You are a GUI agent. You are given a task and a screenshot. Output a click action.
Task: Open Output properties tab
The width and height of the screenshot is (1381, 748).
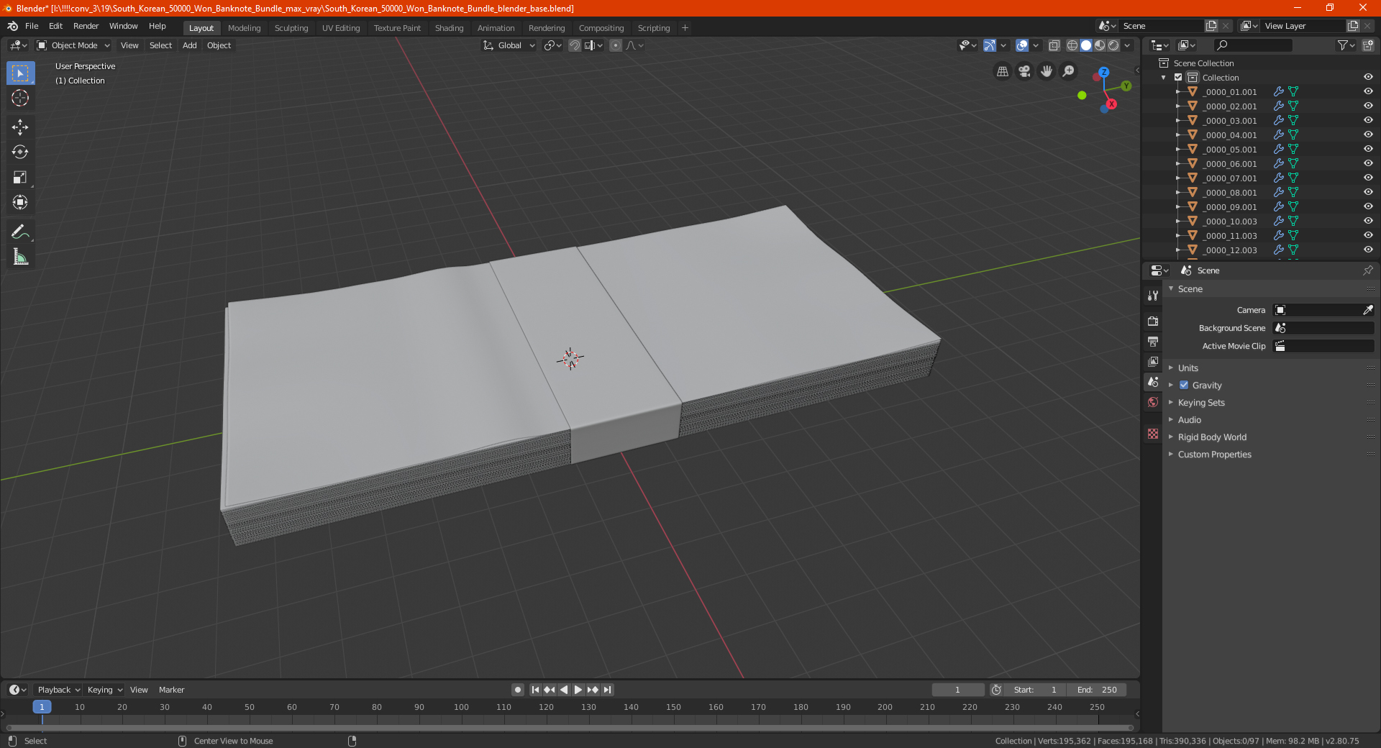pos(1153,341)
